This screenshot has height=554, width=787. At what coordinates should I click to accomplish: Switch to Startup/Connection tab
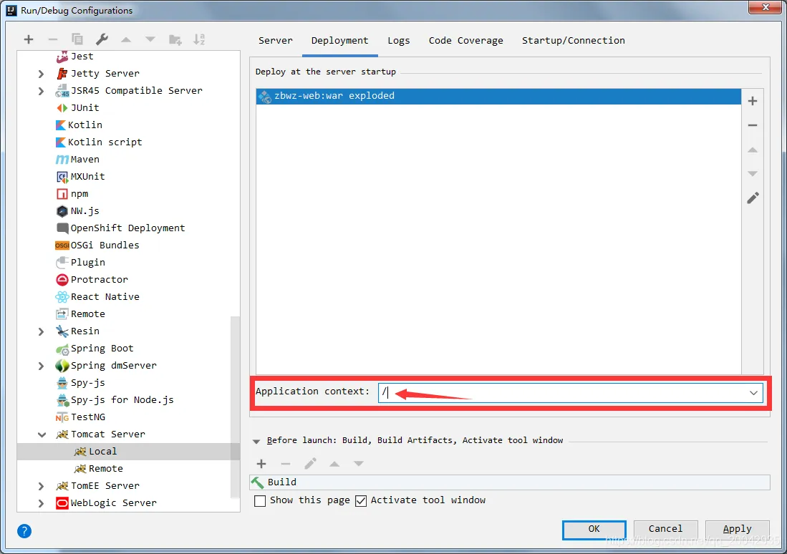pyautogui.click(x=573, y=41)
